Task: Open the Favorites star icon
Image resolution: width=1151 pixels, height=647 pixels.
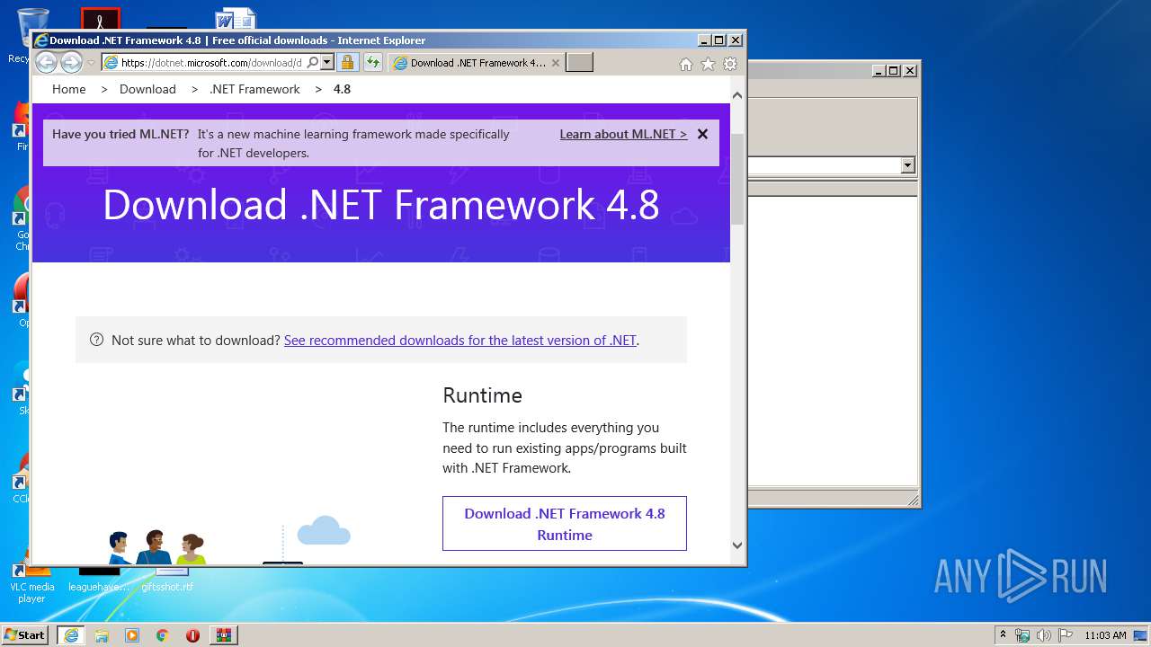Action: 708,64
